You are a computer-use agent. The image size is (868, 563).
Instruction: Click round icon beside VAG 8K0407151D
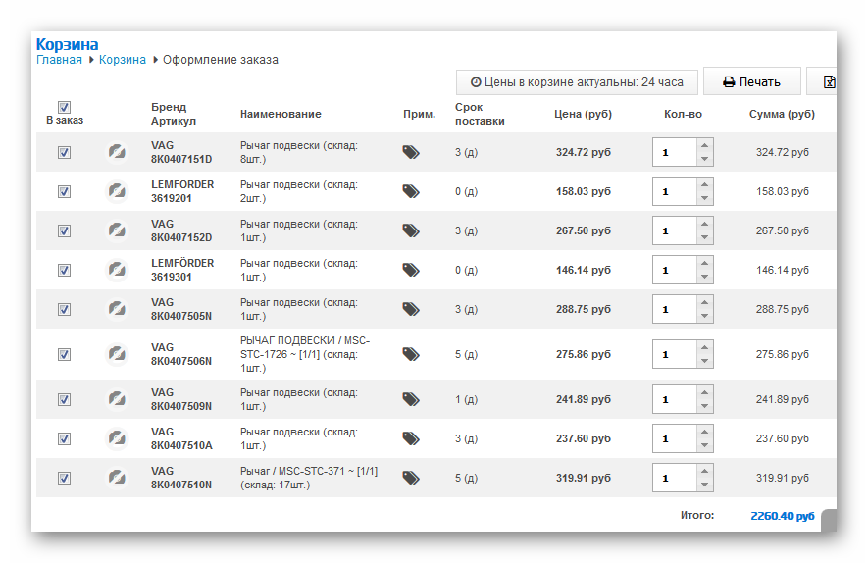click(117, 152)
